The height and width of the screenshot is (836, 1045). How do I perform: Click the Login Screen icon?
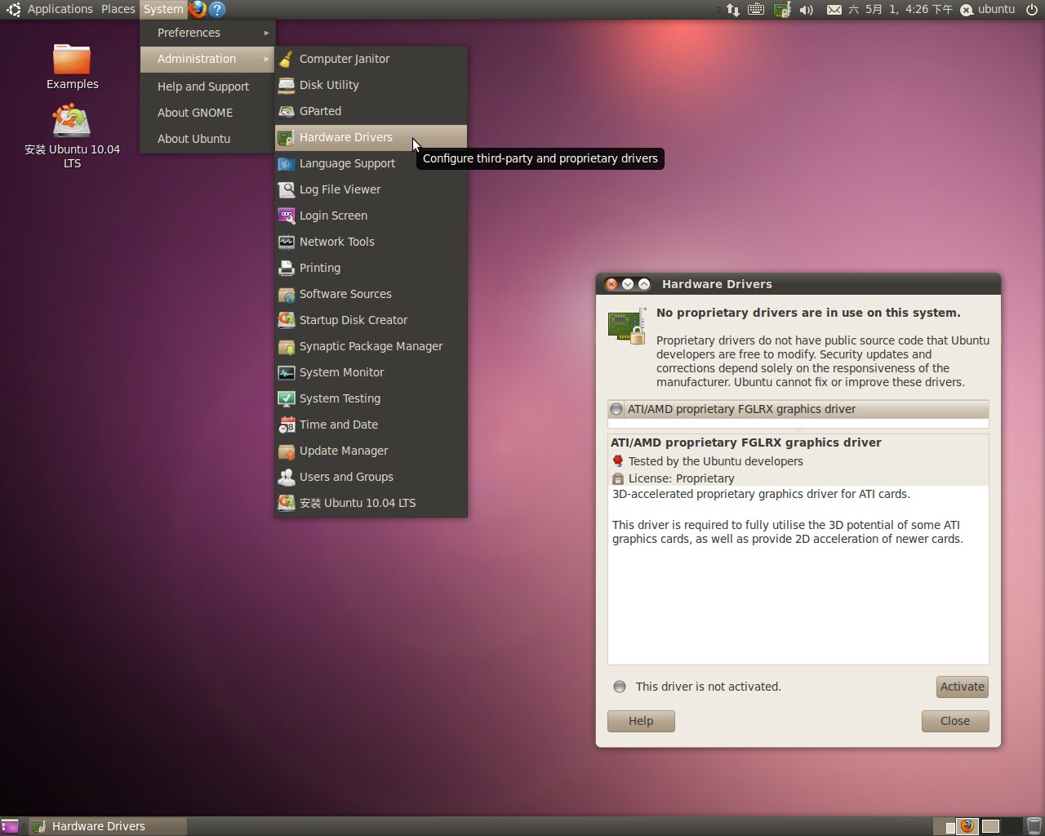[x=286, y=216]
